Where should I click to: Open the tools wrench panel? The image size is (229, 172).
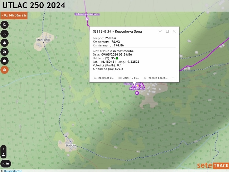5,52
